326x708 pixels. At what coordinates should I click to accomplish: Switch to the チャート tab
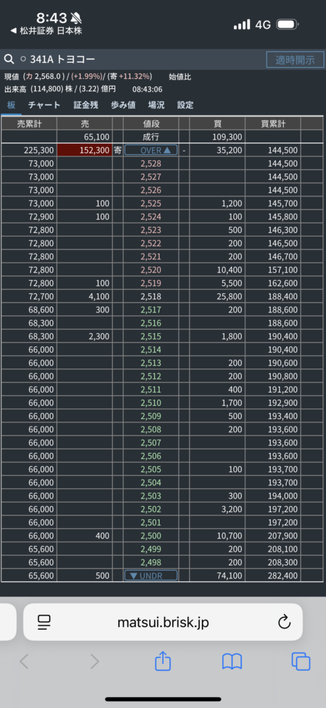(x=44, y=105)
